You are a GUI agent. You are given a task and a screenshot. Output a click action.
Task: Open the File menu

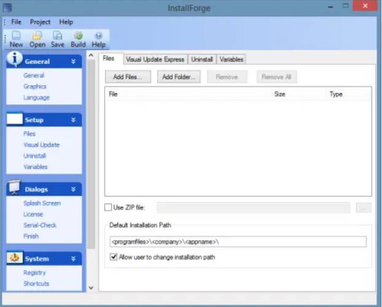(x=17, y=22)
